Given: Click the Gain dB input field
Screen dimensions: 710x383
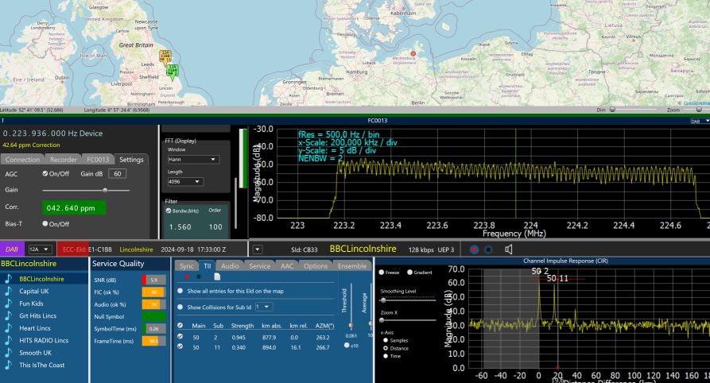Looking at the screenshot, I should [x=118, y=173].
